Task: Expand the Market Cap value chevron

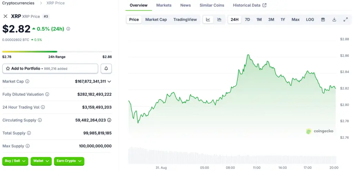Action: pos(109,82)
